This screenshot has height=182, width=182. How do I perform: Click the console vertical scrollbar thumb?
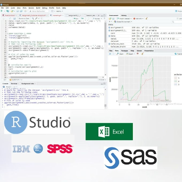pyautogui.click(x=105, y=105)
